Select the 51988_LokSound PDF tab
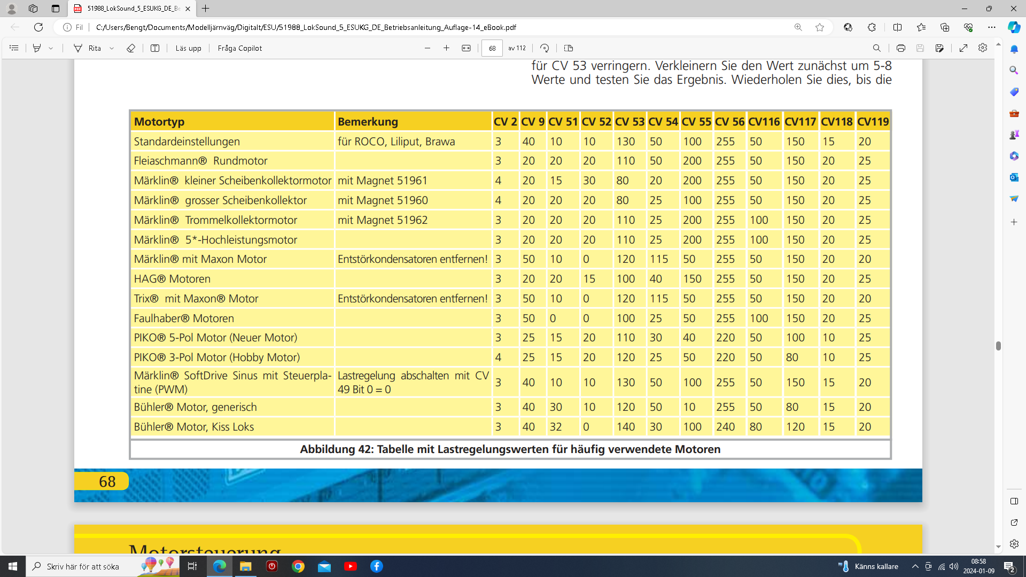Viewport: 1026px width, 577px height. [133, 9]
